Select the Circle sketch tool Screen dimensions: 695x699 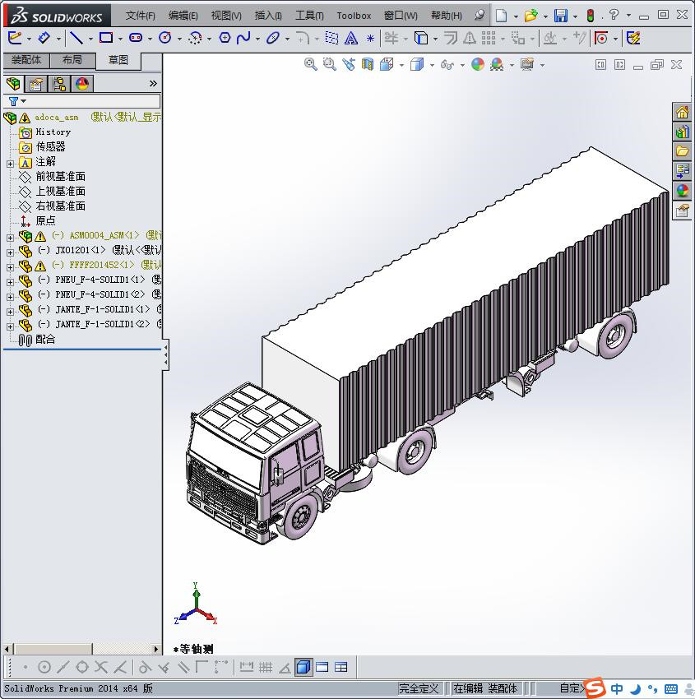coord(165,38)
